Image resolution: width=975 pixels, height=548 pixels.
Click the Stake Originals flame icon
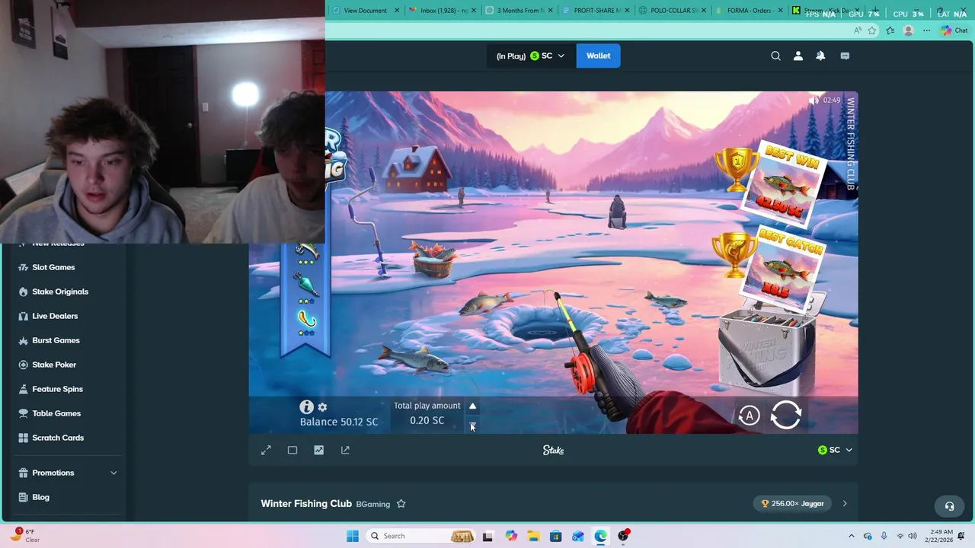click(x=23, y=292)
